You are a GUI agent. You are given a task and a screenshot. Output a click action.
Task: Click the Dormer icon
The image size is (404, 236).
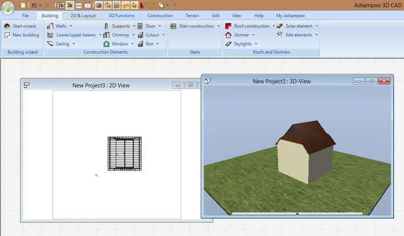228,35
